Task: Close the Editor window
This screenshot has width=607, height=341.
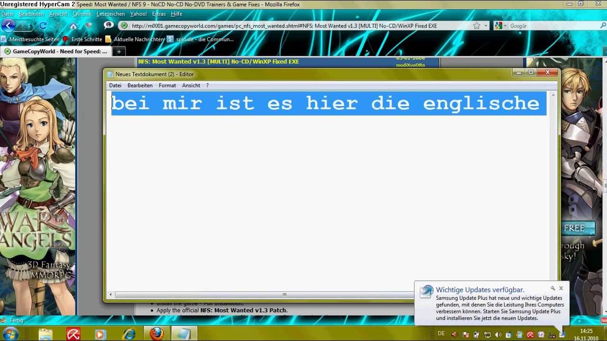Action: point(548,72)
